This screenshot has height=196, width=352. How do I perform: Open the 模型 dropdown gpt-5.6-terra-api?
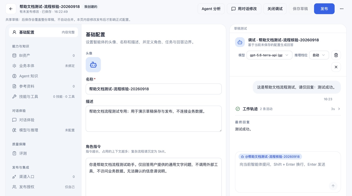point(269,55)
